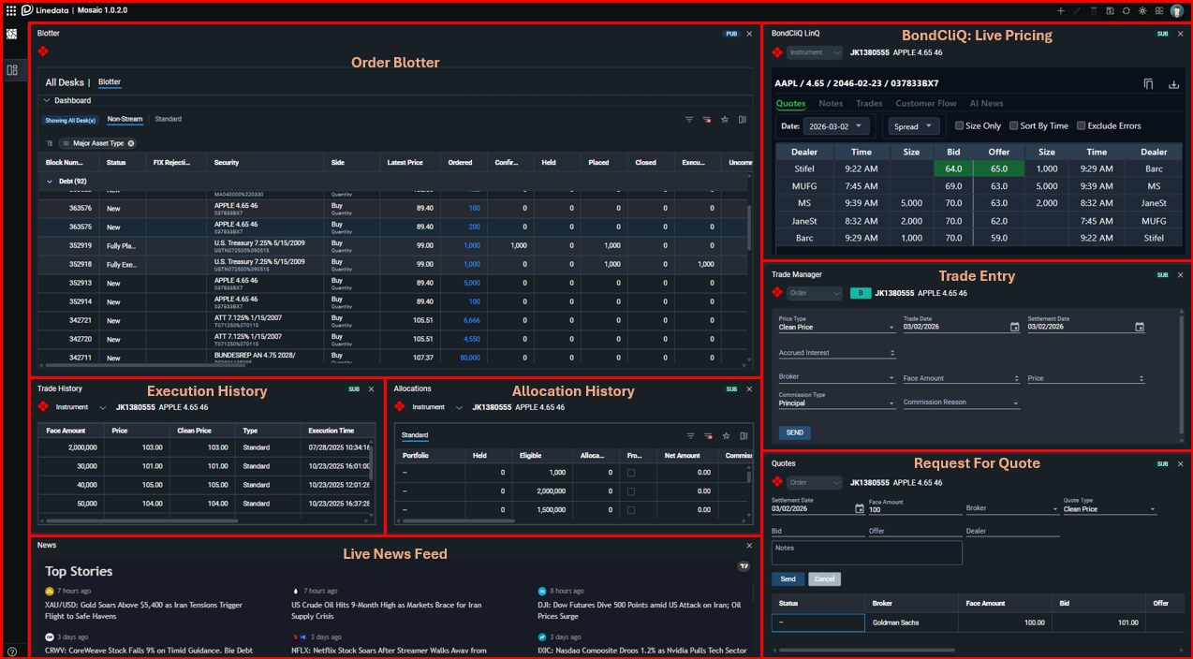This screenshot has width=1193, height=659.
Task: Switch to the Customer Flow tab
Action: tap(925, 103)
